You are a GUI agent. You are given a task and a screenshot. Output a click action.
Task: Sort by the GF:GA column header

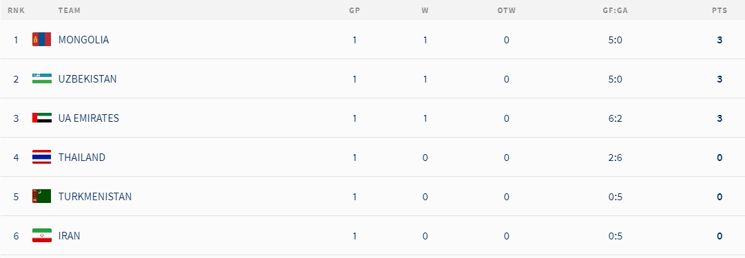[x=616, y=10]
